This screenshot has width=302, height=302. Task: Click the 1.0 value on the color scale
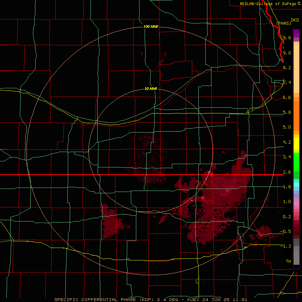(287, 202)
